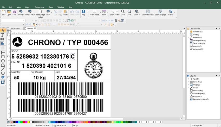The height and width of the screenshot is (127, 221).
Task: Select the Rectangle drawing tool
Action: (x=3, y=57)
